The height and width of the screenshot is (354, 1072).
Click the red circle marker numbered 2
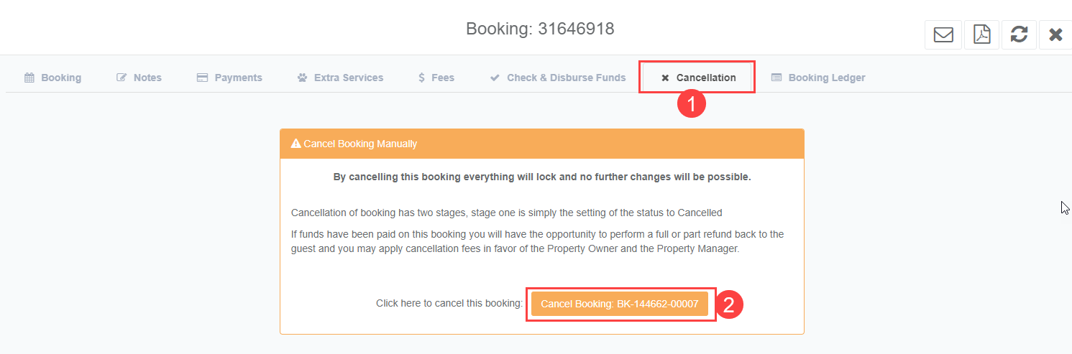[728, 304]
